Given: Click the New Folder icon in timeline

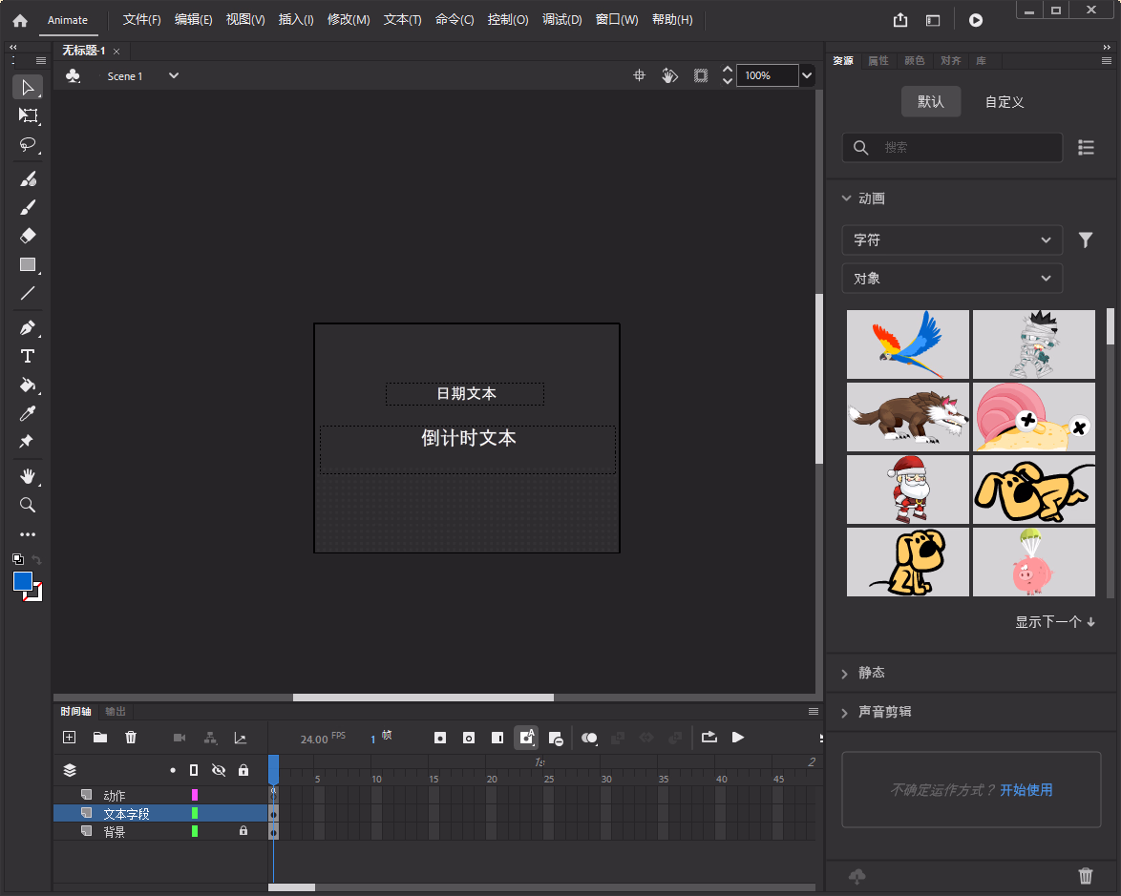Looking at the screenshot, I should (x=100, y=738).
